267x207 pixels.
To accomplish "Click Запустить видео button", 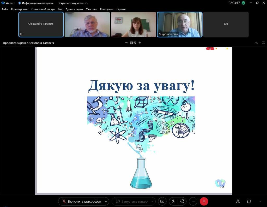I will coord(132,201).
